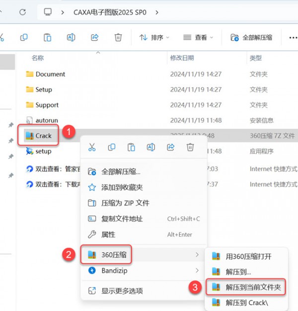Expand the arrow beside Bandizip
Viewport: 298px width, 311px height.
point(197,271)
